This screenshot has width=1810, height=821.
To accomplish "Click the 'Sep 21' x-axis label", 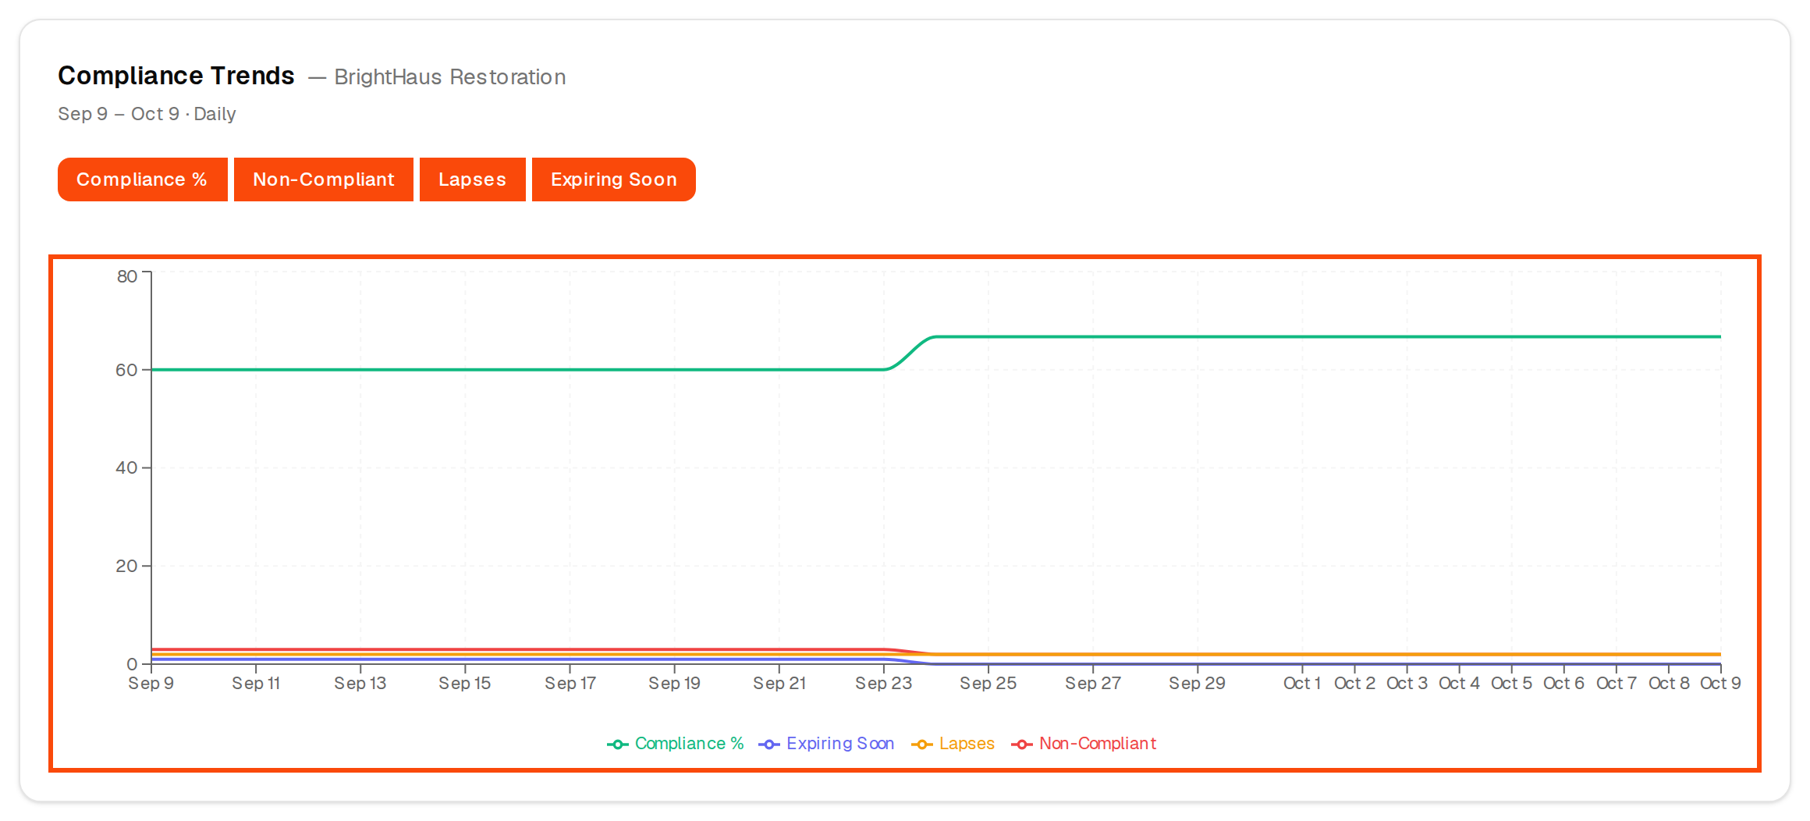I will pos(779,684).
